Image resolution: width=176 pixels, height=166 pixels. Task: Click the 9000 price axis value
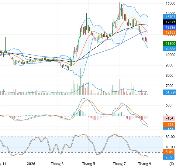pyautogui.click(x=170, y=65)
